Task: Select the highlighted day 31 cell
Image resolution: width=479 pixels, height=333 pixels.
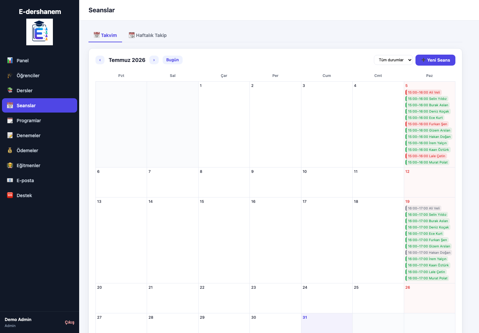Action: tap(327, 323)
